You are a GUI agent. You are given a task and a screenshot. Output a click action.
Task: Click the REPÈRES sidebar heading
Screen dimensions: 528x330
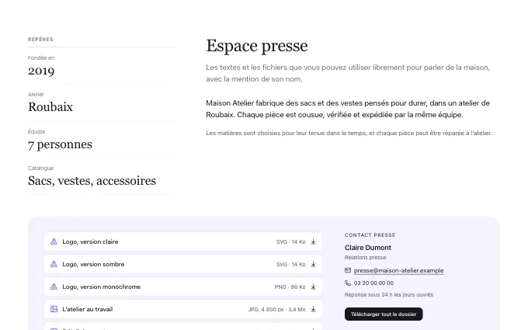40,40
